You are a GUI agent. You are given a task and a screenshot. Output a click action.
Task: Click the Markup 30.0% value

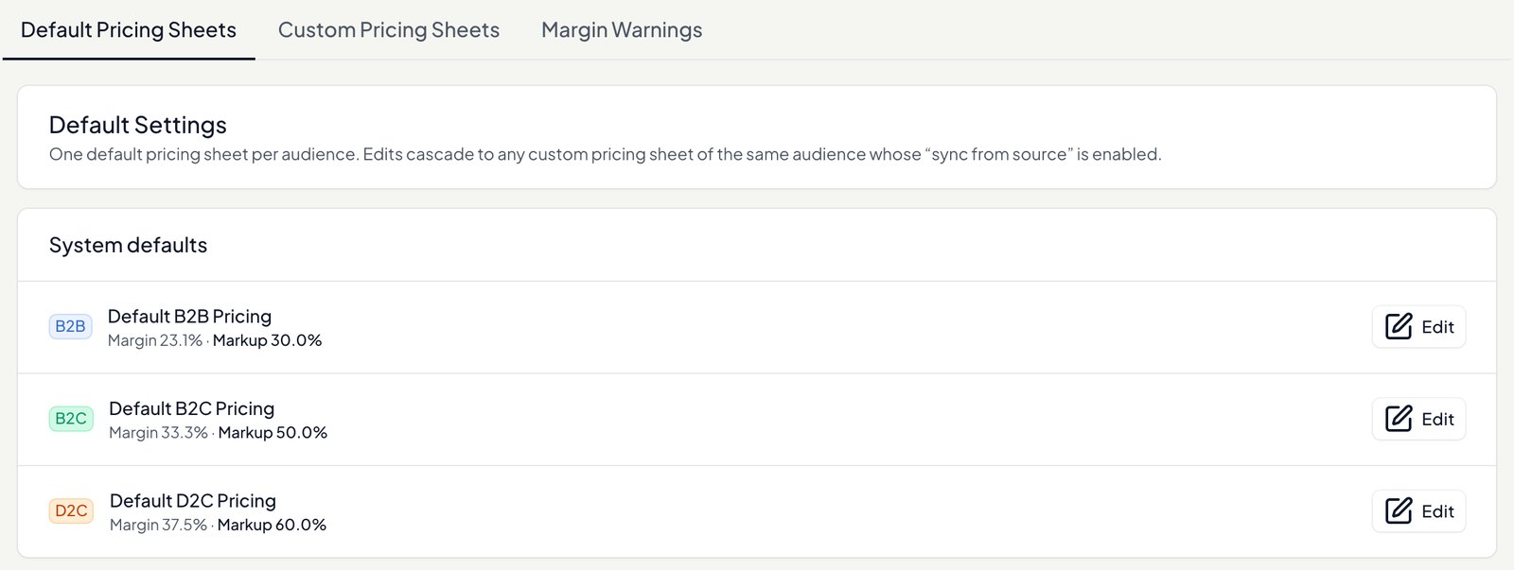[268, 340]
